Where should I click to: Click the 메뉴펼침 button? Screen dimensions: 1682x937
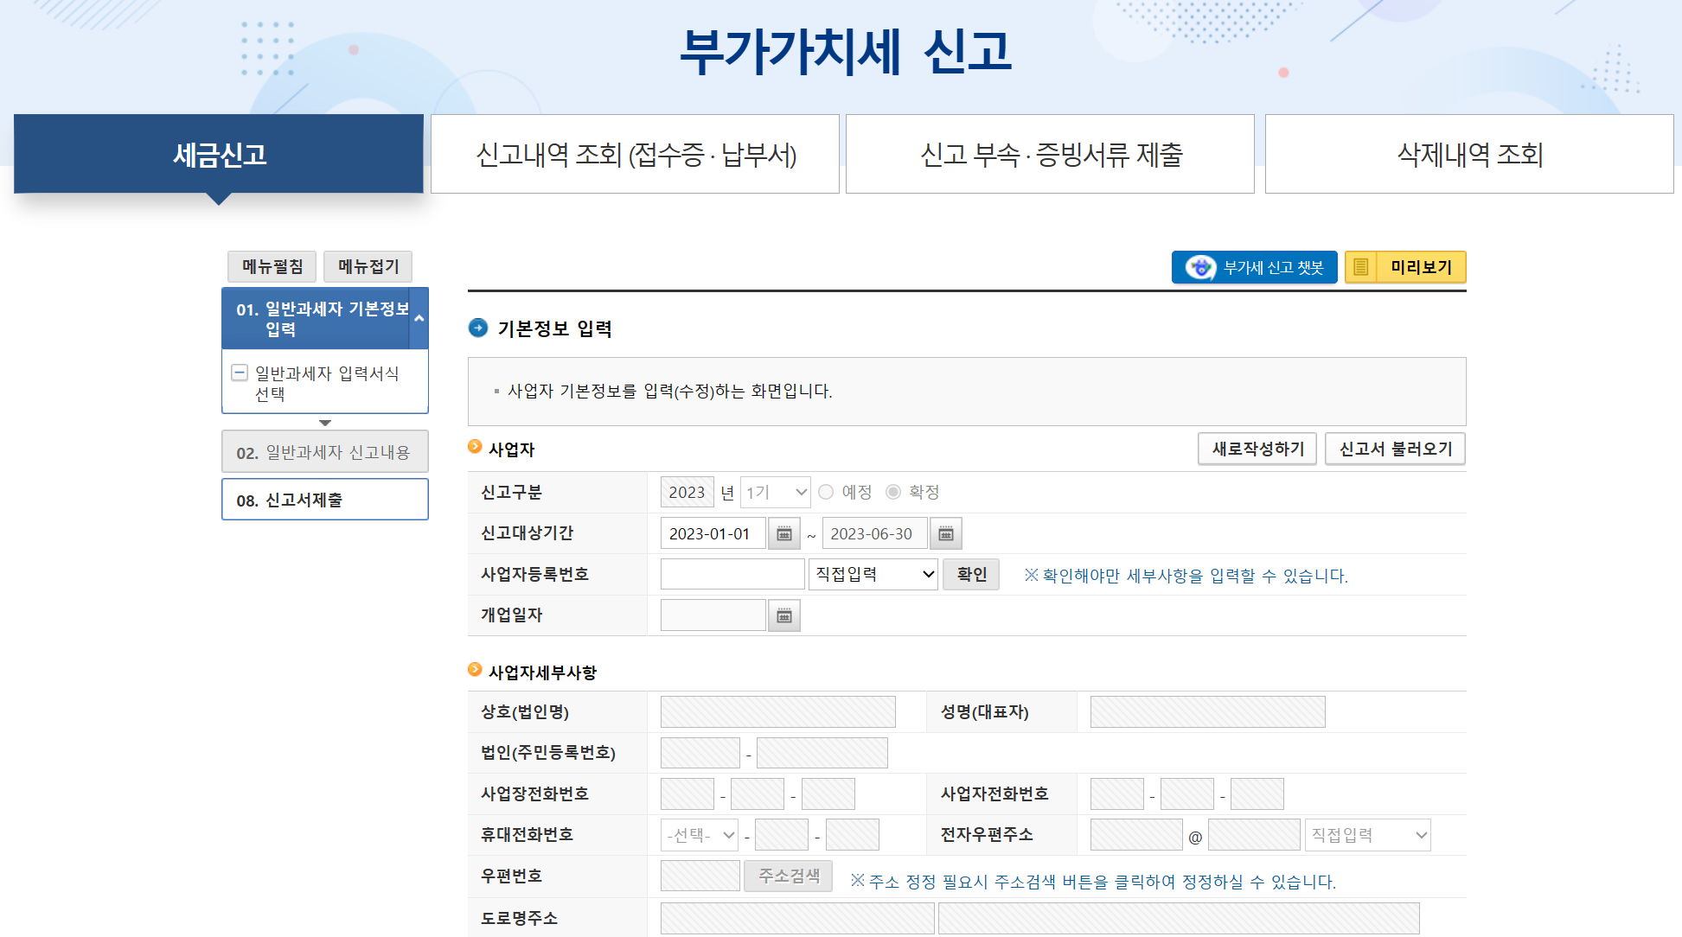point(272,266)
